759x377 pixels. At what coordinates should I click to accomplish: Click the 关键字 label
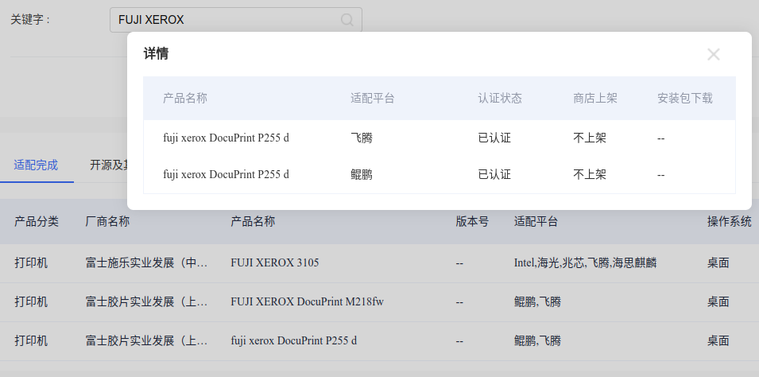pyautogui.click(x=30, y=20)
